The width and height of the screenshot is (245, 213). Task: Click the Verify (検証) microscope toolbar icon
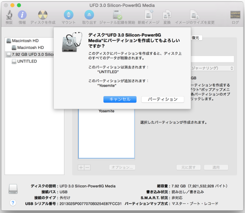9,15
